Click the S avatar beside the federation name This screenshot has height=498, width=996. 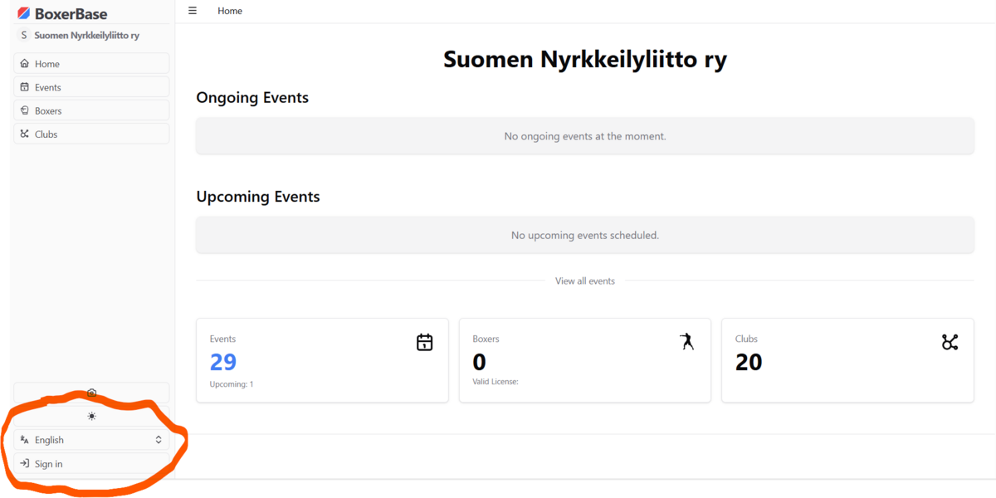[23, 36]
